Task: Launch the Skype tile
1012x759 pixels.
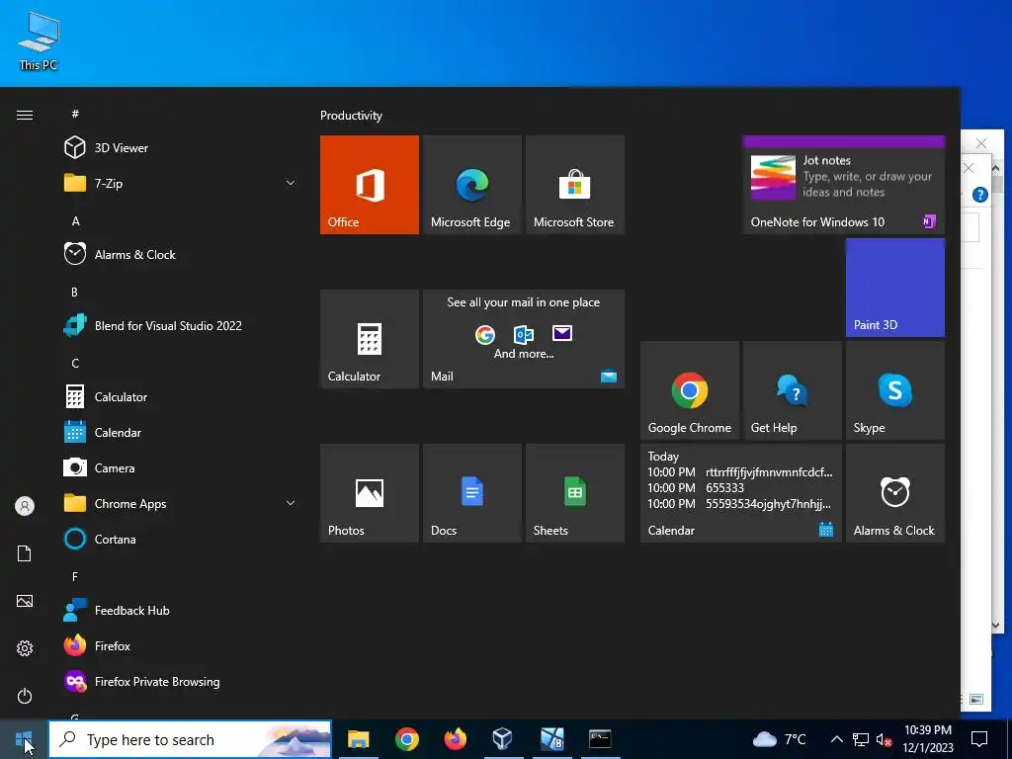Action: [x=895, y=390]
